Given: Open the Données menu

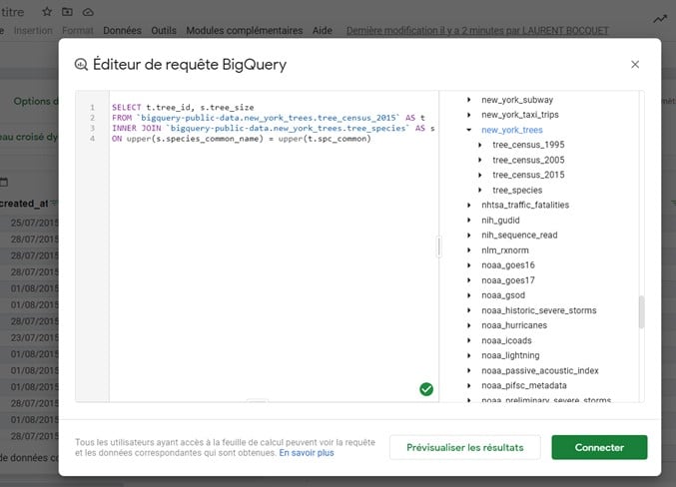Looking at the screenshot, I should [122, 31].
